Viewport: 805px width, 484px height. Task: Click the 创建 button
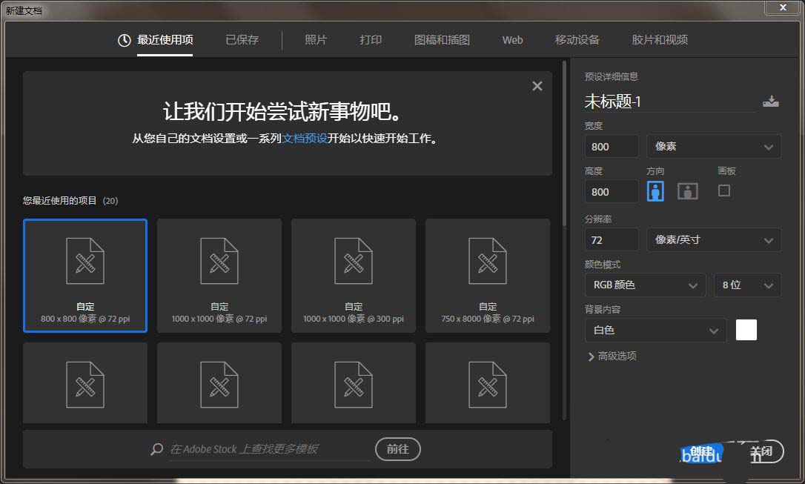702,451
